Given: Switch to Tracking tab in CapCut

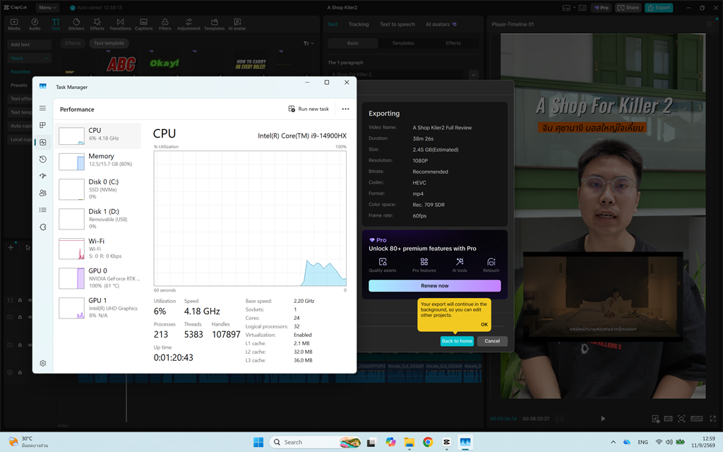Looking at the screenshot, I should click(358, 25).
